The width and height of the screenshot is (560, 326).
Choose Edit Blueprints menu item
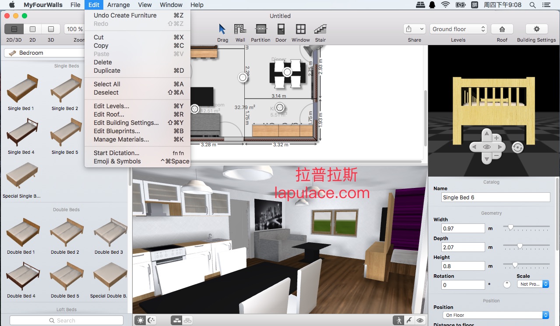pyautogui.click(x=137, y=131)
